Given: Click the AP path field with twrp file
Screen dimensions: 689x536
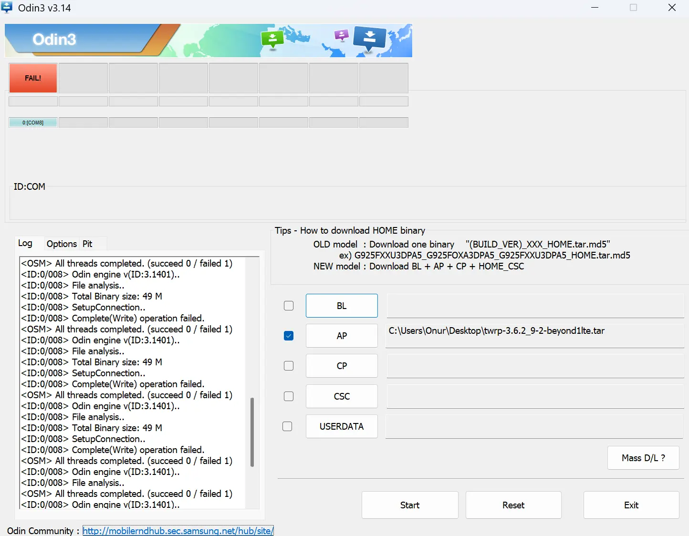Looking at the screenshot, I should [x=535, y=336].
